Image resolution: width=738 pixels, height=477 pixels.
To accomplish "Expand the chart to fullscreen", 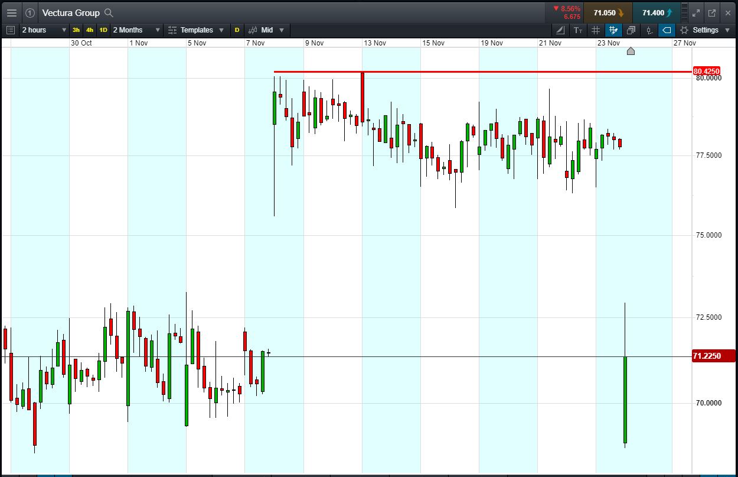I will coord(696,12).
